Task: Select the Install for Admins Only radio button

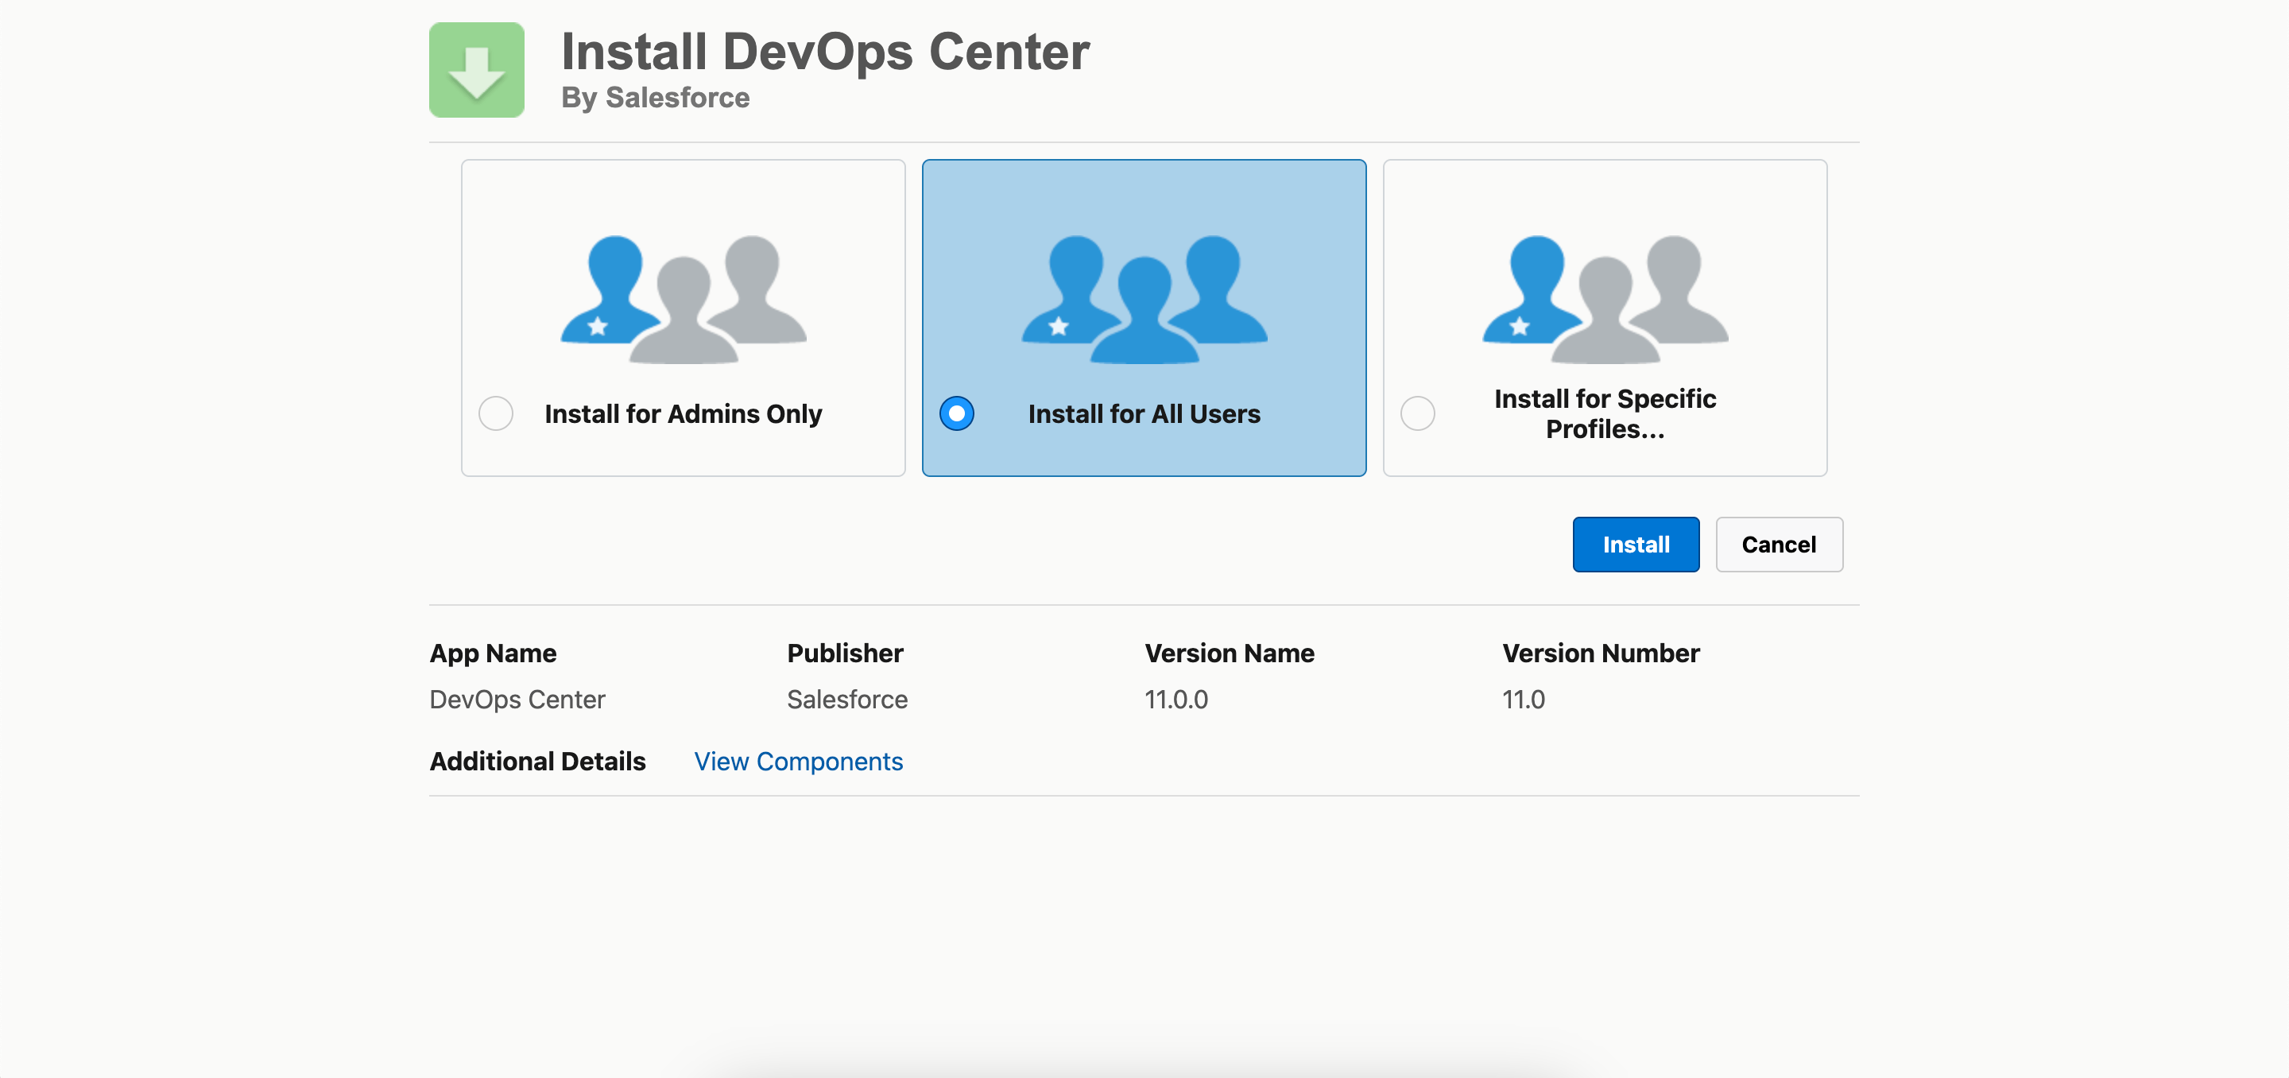Action: (x=496, y=413)
